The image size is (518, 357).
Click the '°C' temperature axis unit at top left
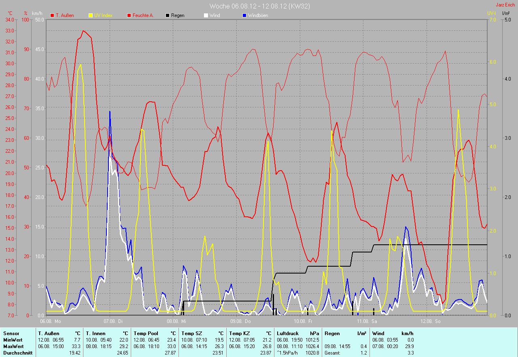pos(10,13)
